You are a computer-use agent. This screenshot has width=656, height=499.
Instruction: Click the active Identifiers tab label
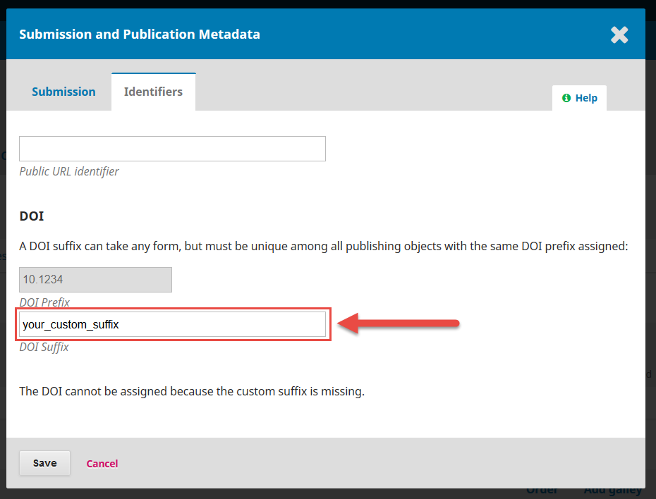point(153,91)
